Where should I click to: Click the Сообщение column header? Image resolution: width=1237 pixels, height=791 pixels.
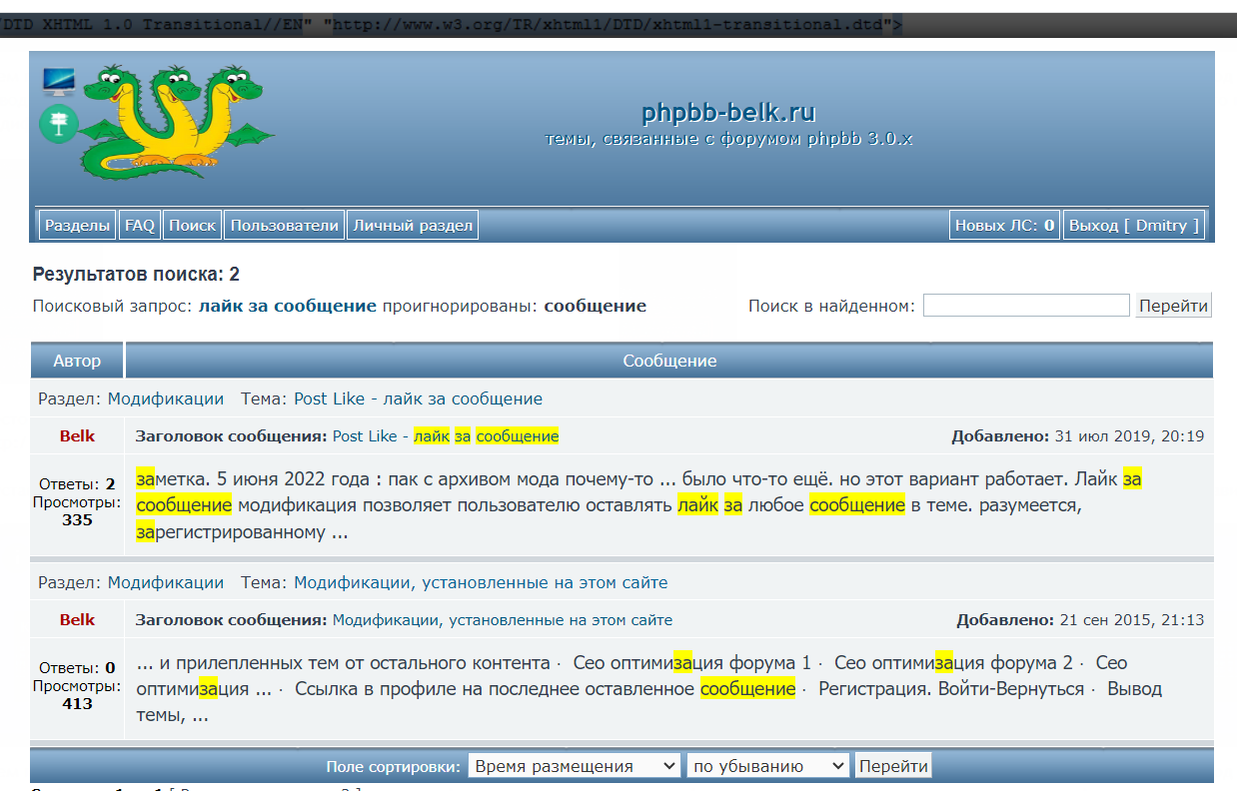669,361
